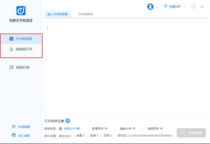Open the 在线客服 online support link

pos(24,127)
